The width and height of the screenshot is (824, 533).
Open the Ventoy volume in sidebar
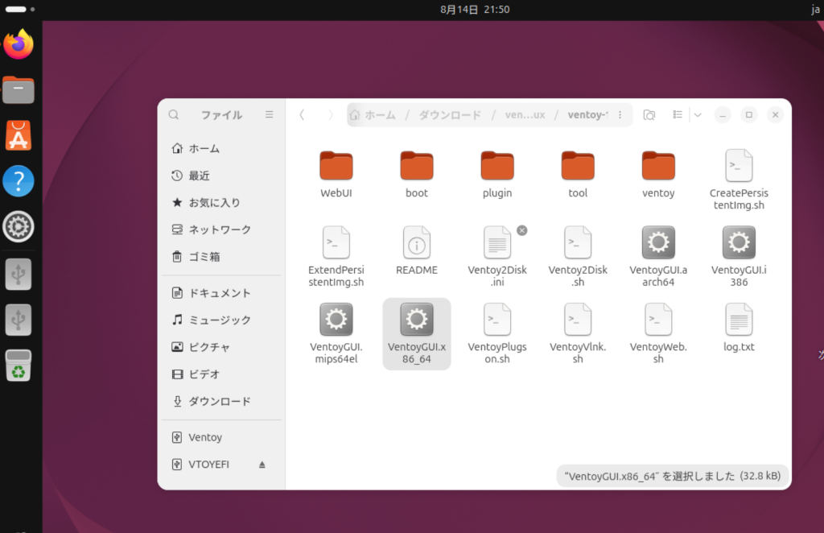tap(221, 437)
